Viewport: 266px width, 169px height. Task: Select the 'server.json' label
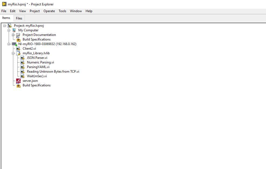30,81
